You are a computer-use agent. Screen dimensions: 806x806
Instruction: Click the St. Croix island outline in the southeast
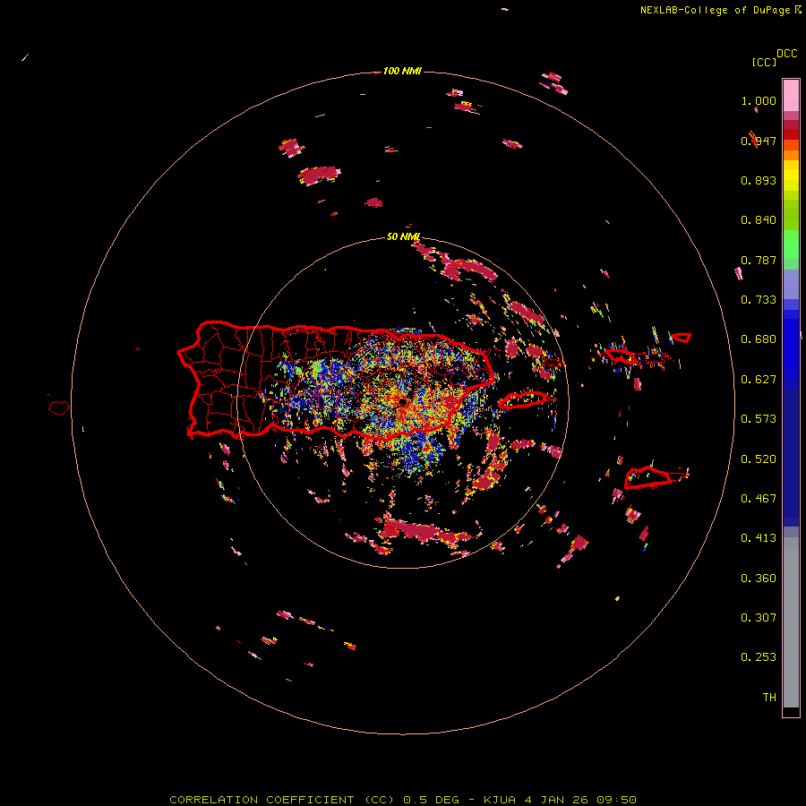click(647, 477)
